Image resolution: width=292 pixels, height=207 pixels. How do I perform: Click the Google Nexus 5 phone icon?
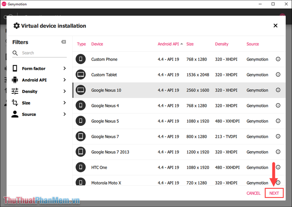point(81,121)
